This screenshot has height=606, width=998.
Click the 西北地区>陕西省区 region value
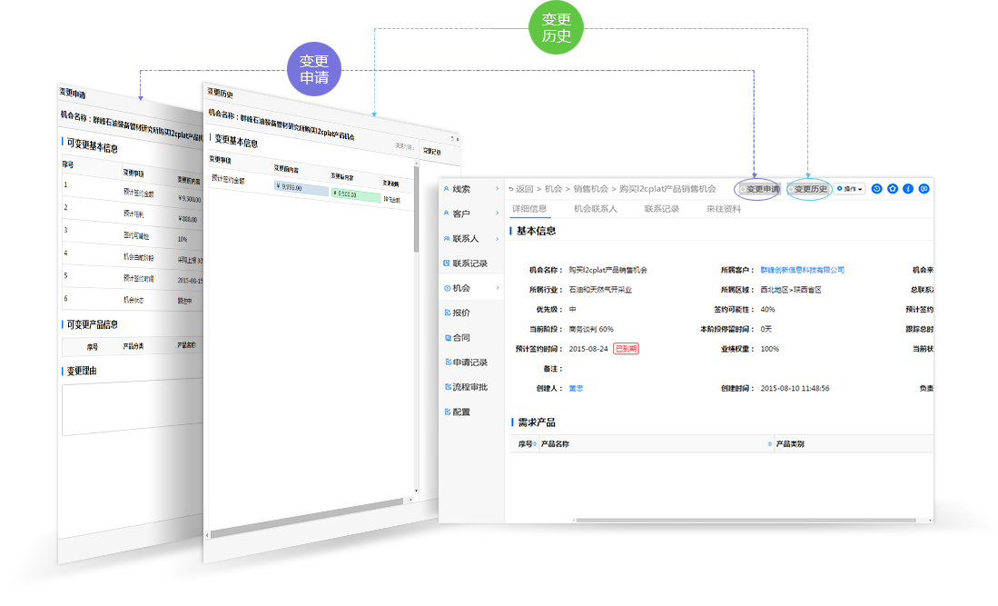coord(791,290)
